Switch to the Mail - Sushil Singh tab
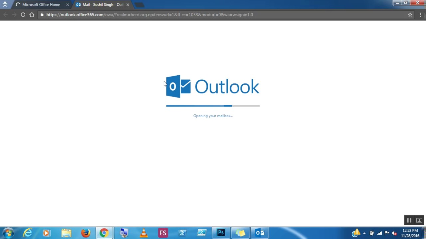Screen dimensions: 426x239 103,5
